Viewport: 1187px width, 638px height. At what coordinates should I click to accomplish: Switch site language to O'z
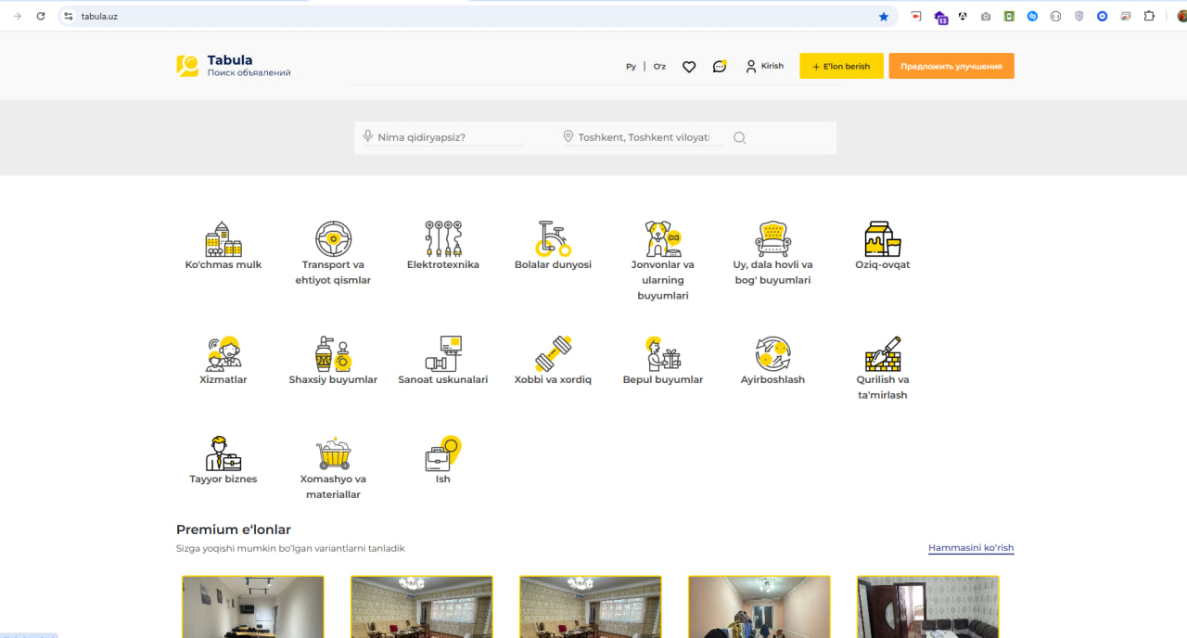click(659, 67)
